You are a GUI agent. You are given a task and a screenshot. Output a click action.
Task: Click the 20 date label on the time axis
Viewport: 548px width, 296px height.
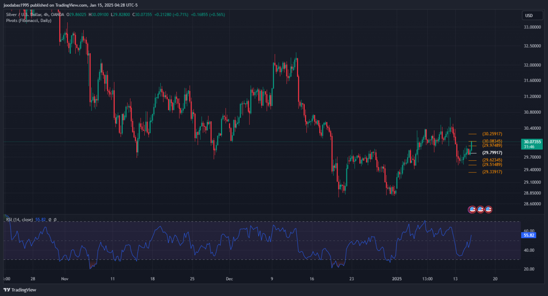click(495, 279)
